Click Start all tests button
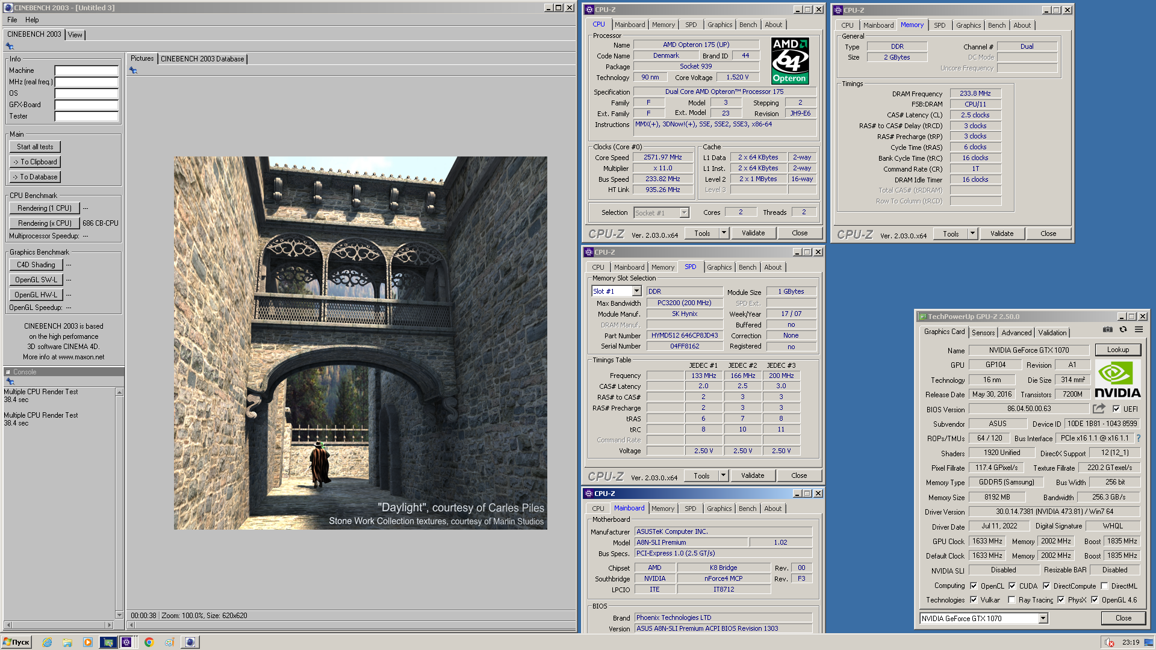The image size is (1156, 650). point(35,147)
